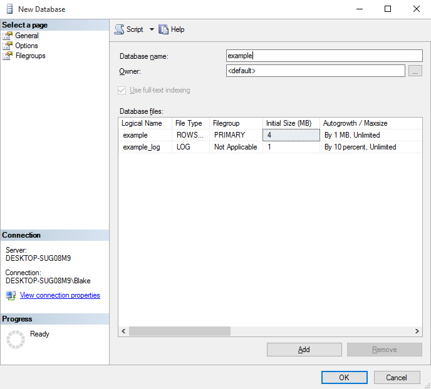Click the Owner text field
Screen dimensions: 431x389
click(315, 71)
